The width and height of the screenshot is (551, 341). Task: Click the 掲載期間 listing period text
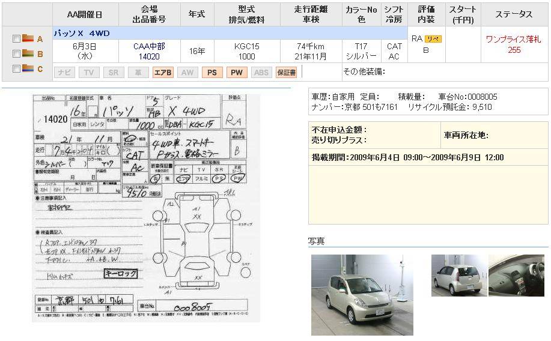point(407,157)
